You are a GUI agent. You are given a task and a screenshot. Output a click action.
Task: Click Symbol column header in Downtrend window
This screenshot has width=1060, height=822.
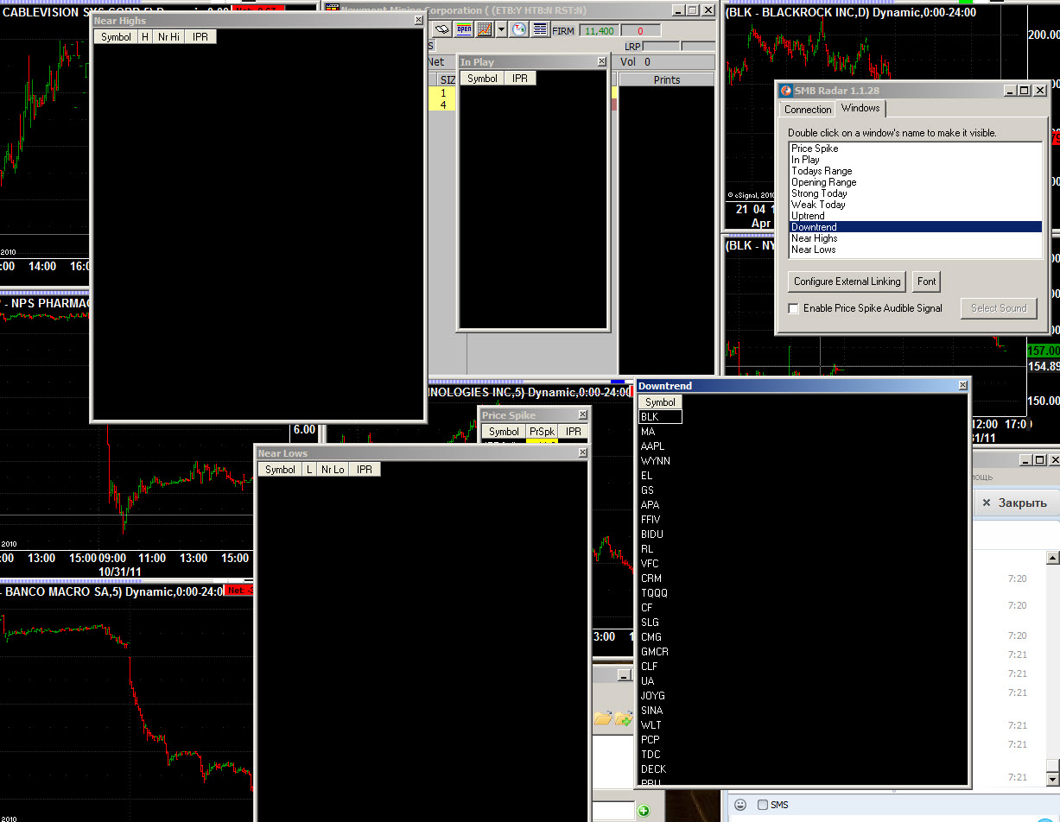point(660,402)
